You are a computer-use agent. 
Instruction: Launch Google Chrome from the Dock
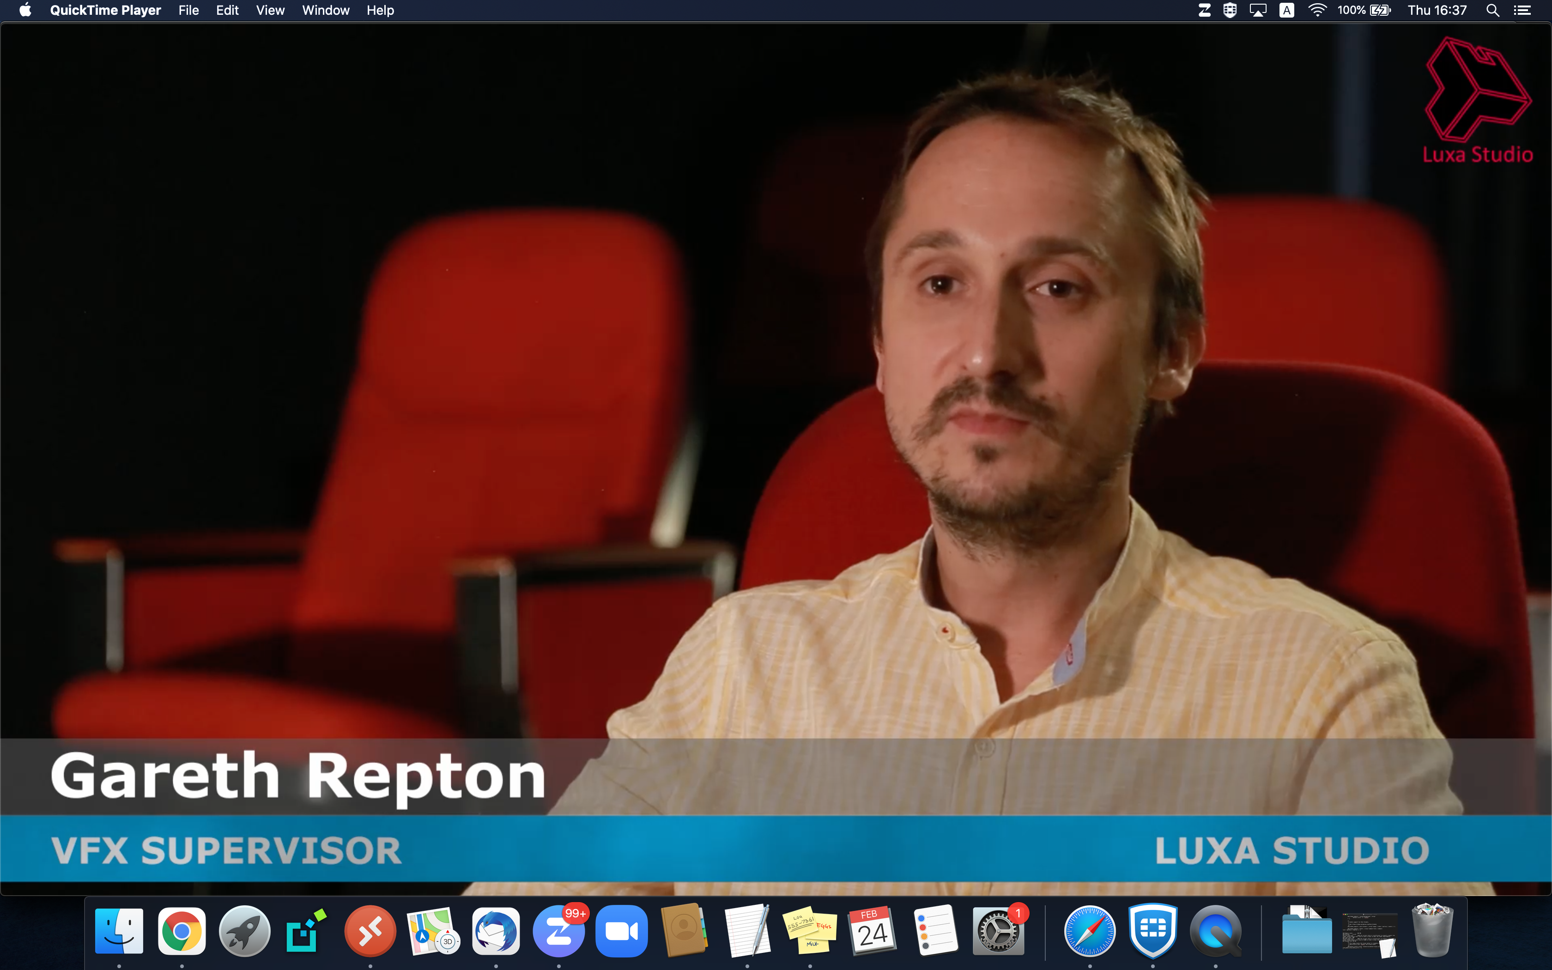pos(182,930)
